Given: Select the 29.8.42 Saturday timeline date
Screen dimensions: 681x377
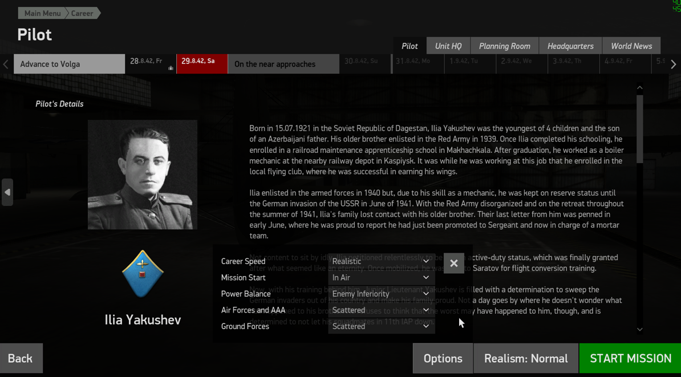Looking at the screenshot, I should click(x=202, y=64).
